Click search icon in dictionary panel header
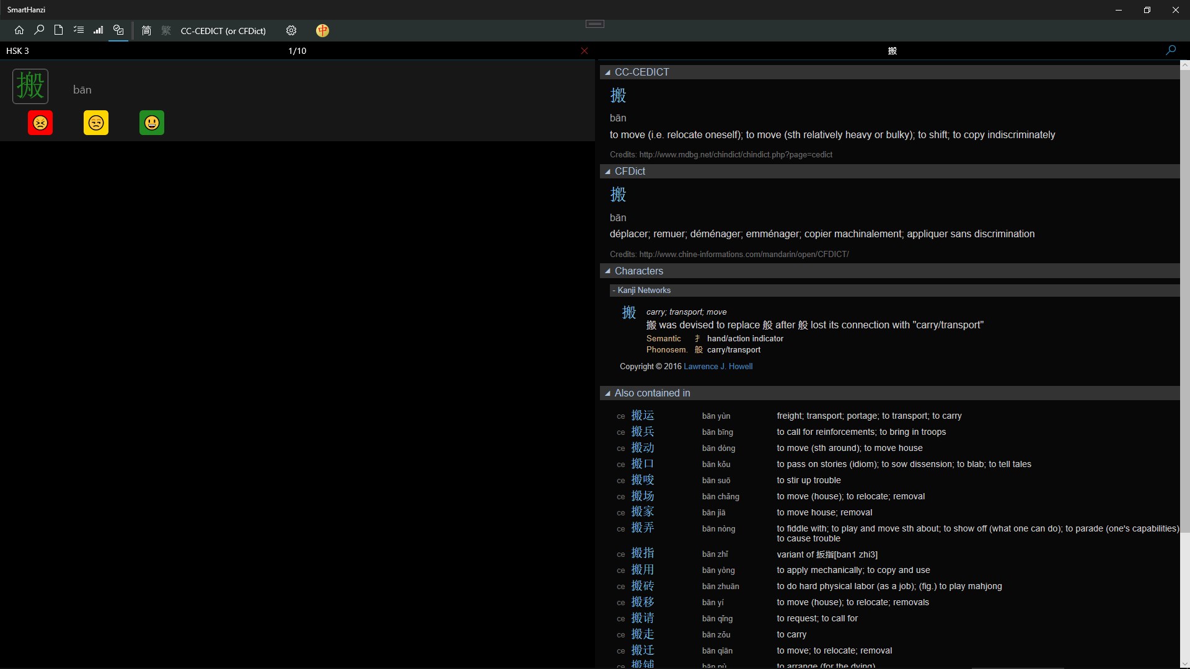The image size is (1190, 669). click(x=1170, y=51)
